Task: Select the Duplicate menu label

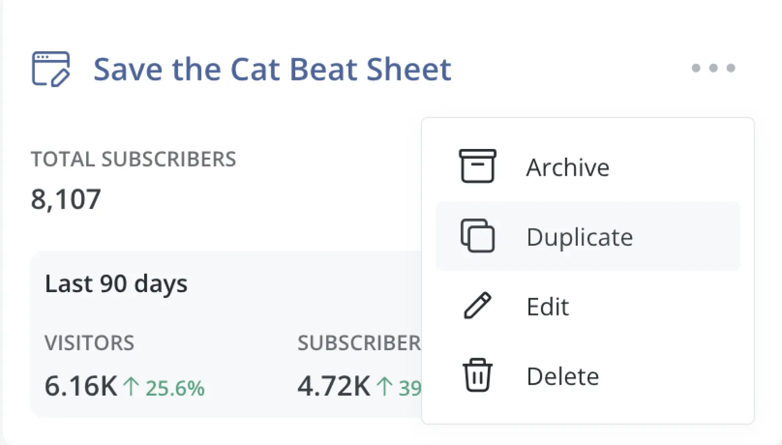Action: click(x=579, y=237)
